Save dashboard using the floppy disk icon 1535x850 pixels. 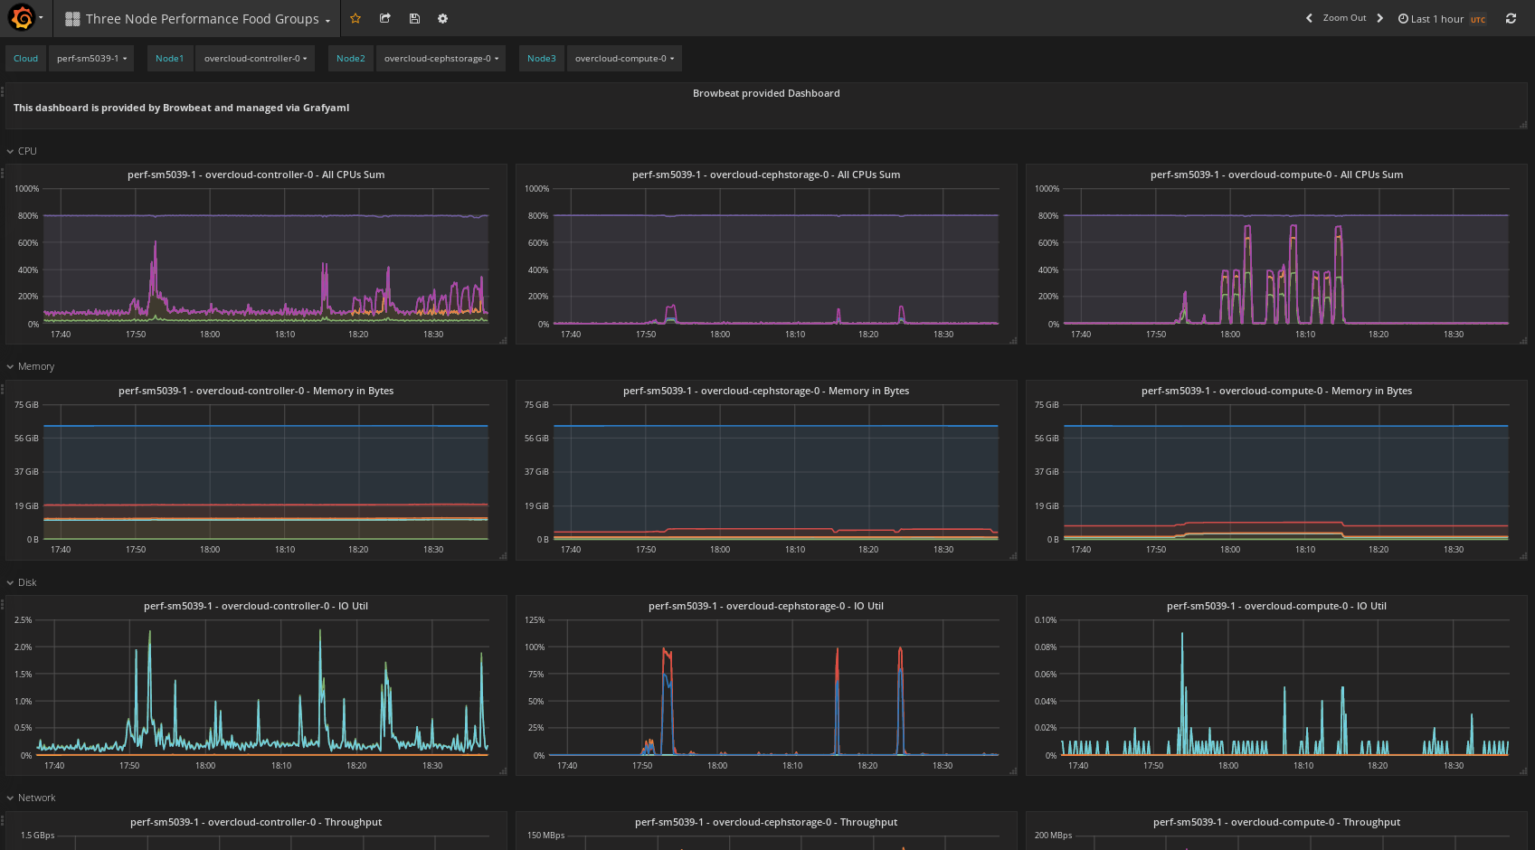point(414,18)
